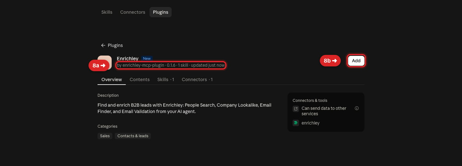Click the info icon in Connectors & tools
This screenshot has height=166, width=462.
pyautogui.click(x=357, y=108)
